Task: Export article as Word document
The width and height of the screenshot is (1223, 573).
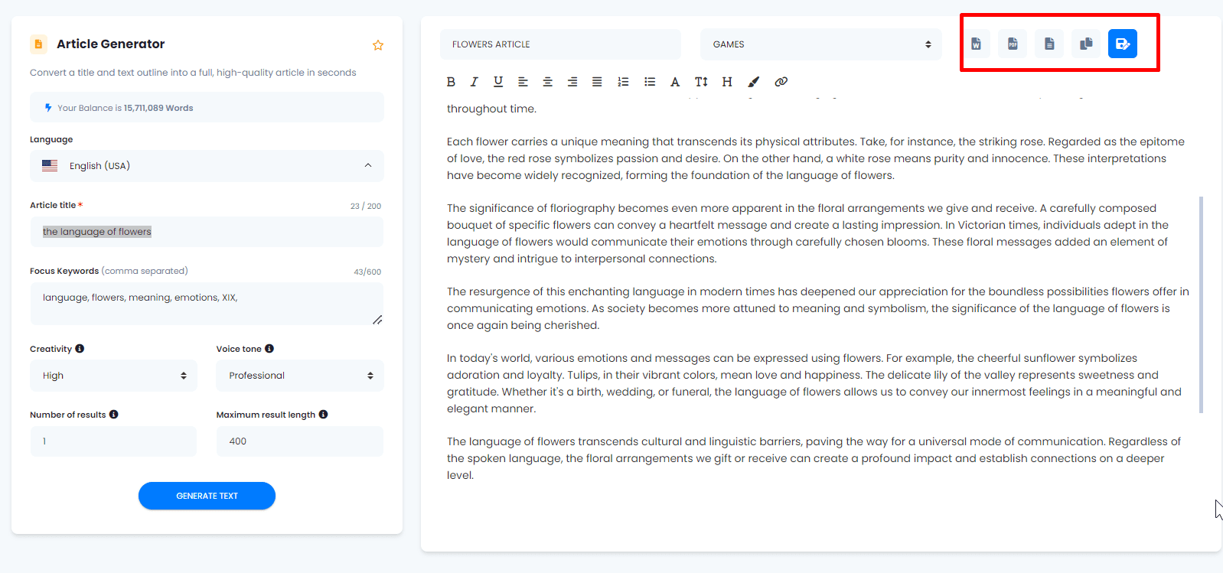Action: click(976, 44)
